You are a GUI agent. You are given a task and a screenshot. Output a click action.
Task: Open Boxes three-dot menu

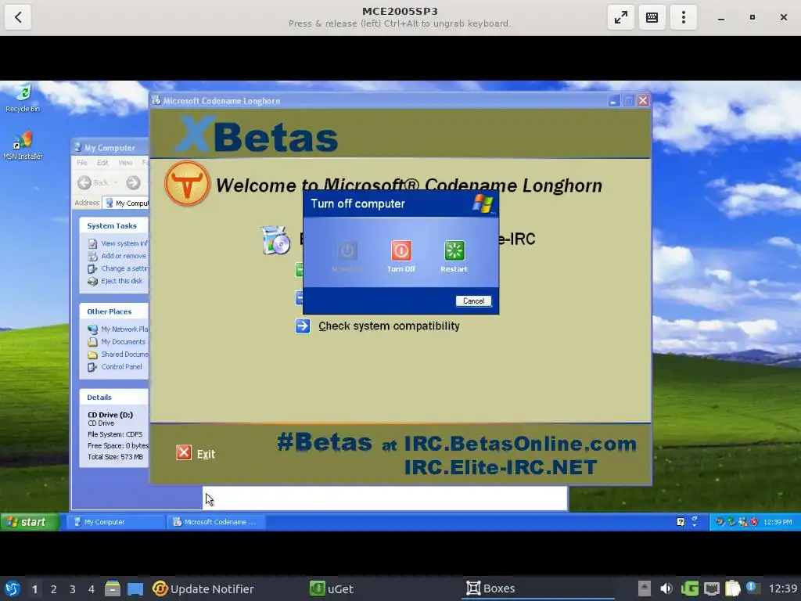pyautogui.click(x=684, y=17)
